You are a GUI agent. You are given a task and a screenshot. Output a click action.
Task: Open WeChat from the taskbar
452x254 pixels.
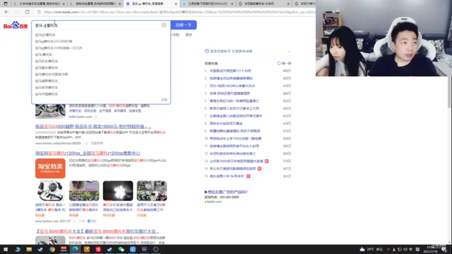pos(121,249)
